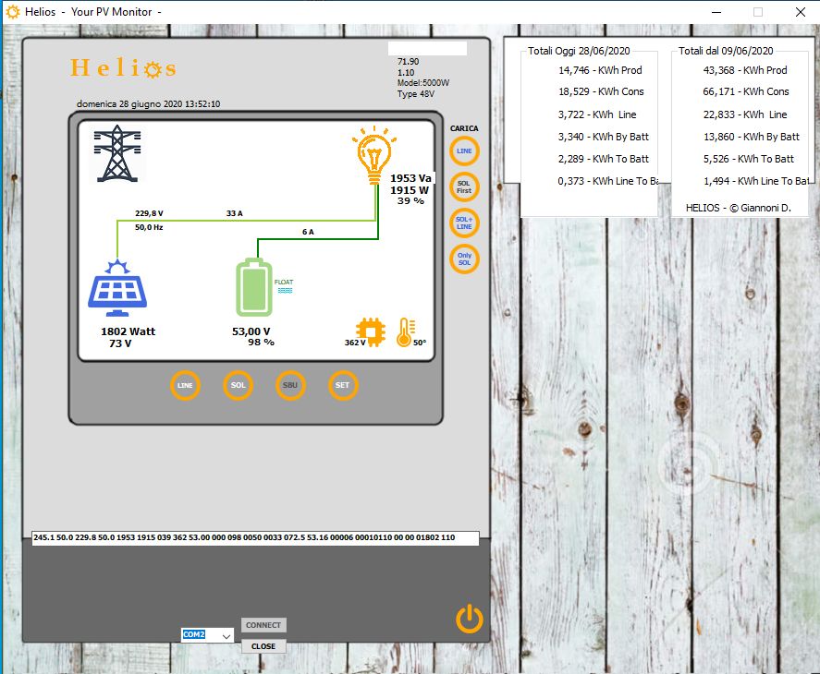The width and height of the screenshot is (820, 674).
Task: Click '3,722 - KWh Line' in today totals
Action: (x=597, y=114)
